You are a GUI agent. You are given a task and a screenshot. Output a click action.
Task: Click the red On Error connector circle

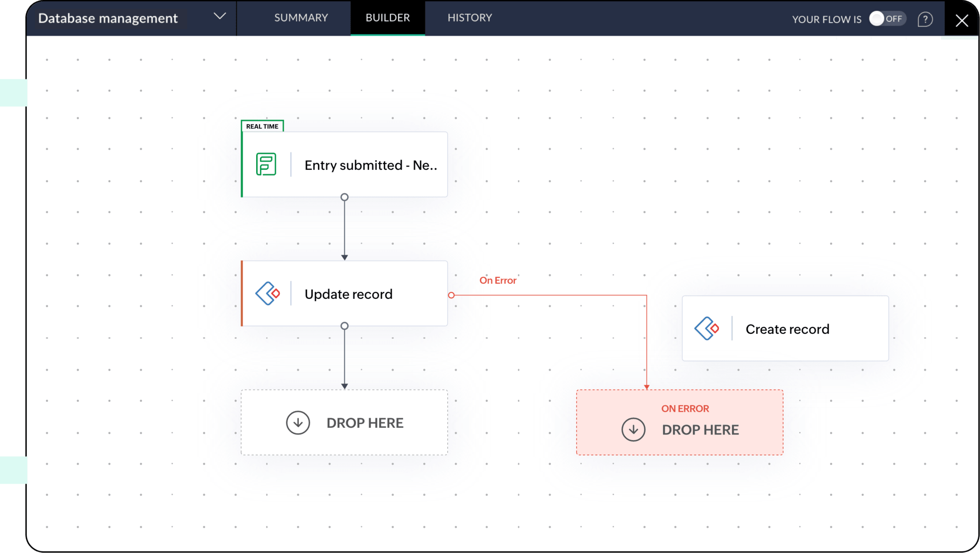pyautogui.click(x=451, y=295)
